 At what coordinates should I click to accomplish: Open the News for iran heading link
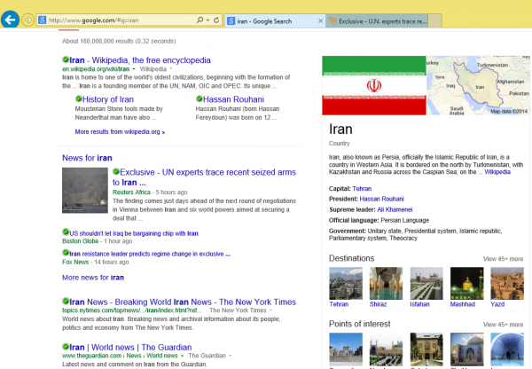coord(87,158)
